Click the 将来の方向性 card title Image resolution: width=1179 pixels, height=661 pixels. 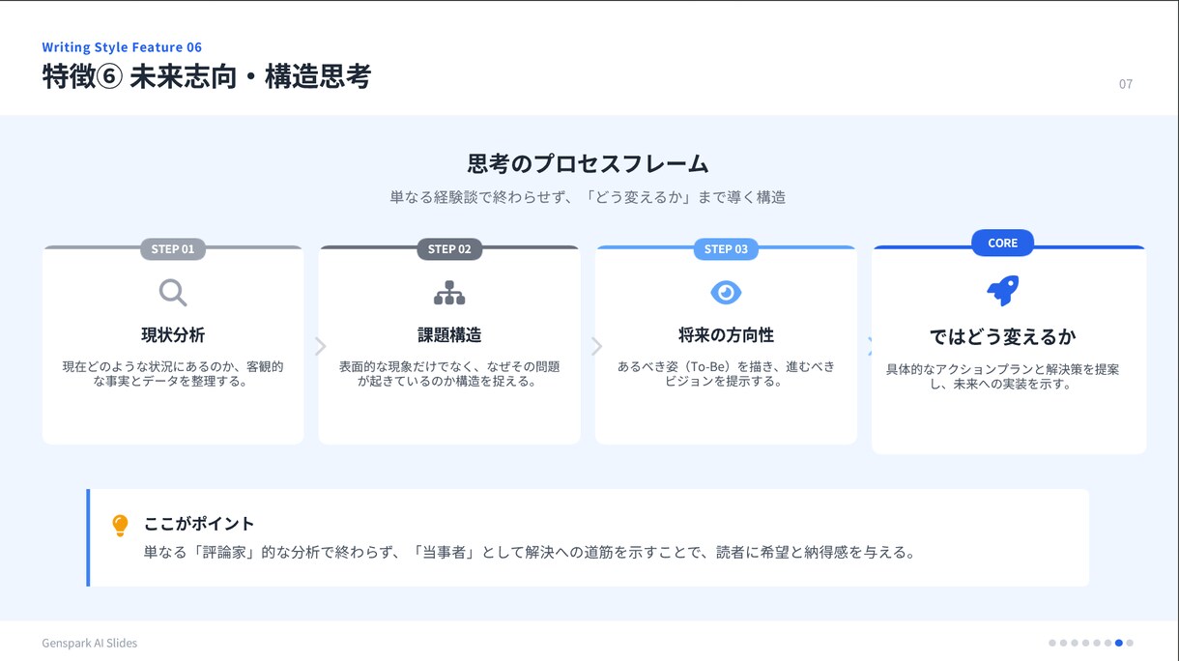coord(726,335)
